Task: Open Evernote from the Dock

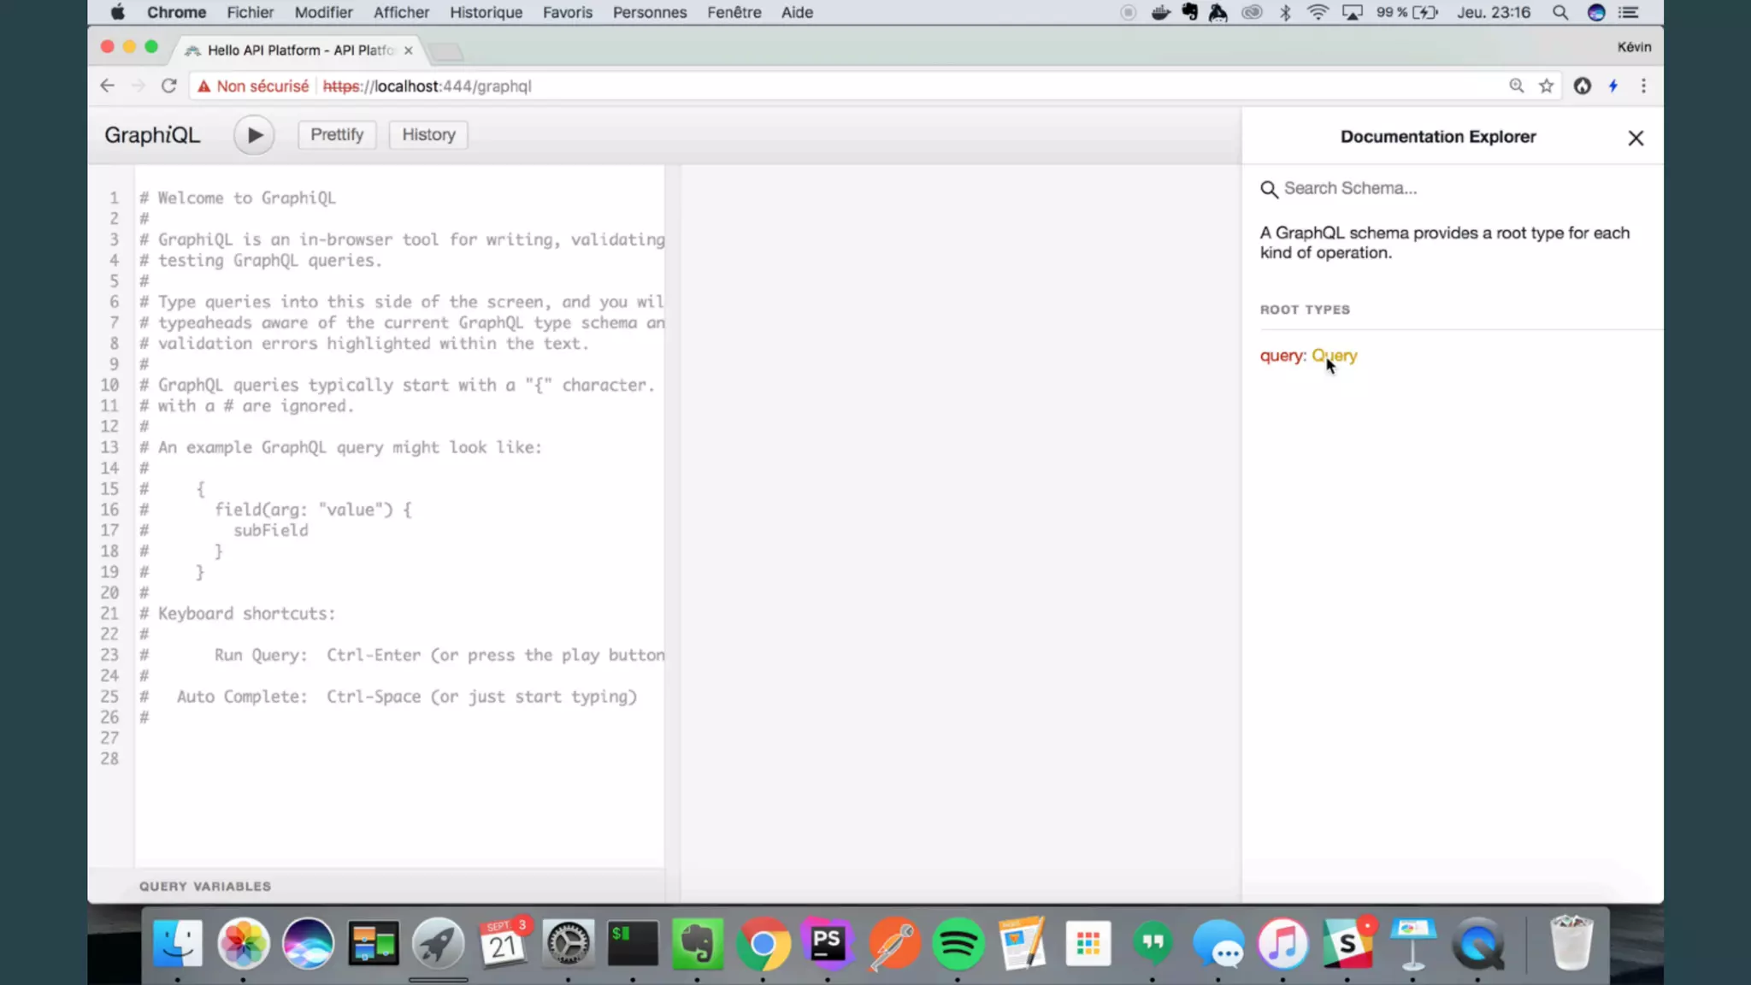Action: pyautogui.click(x=698, y=943)
